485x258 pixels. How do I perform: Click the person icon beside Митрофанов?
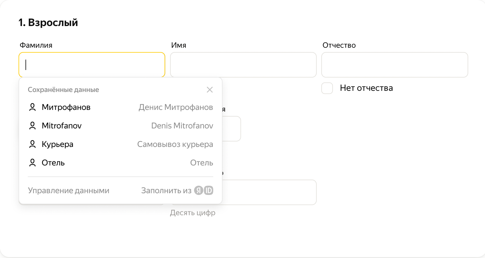tap(32, 107)
